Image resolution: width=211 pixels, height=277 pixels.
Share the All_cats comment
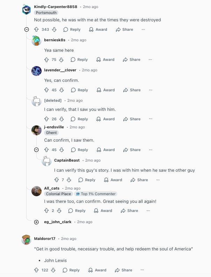[129, 211]
